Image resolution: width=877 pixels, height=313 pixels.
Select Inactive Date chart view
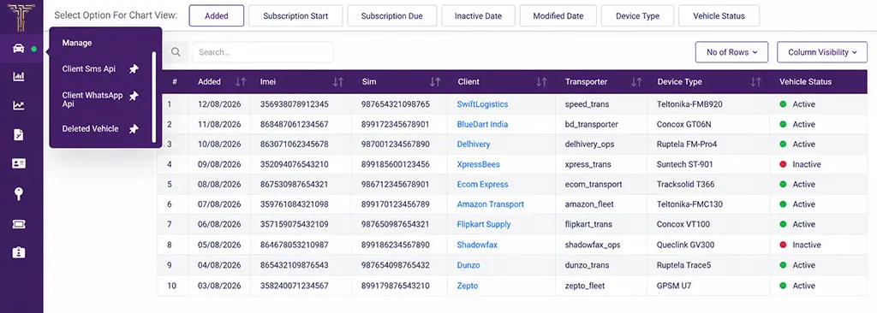478,15
